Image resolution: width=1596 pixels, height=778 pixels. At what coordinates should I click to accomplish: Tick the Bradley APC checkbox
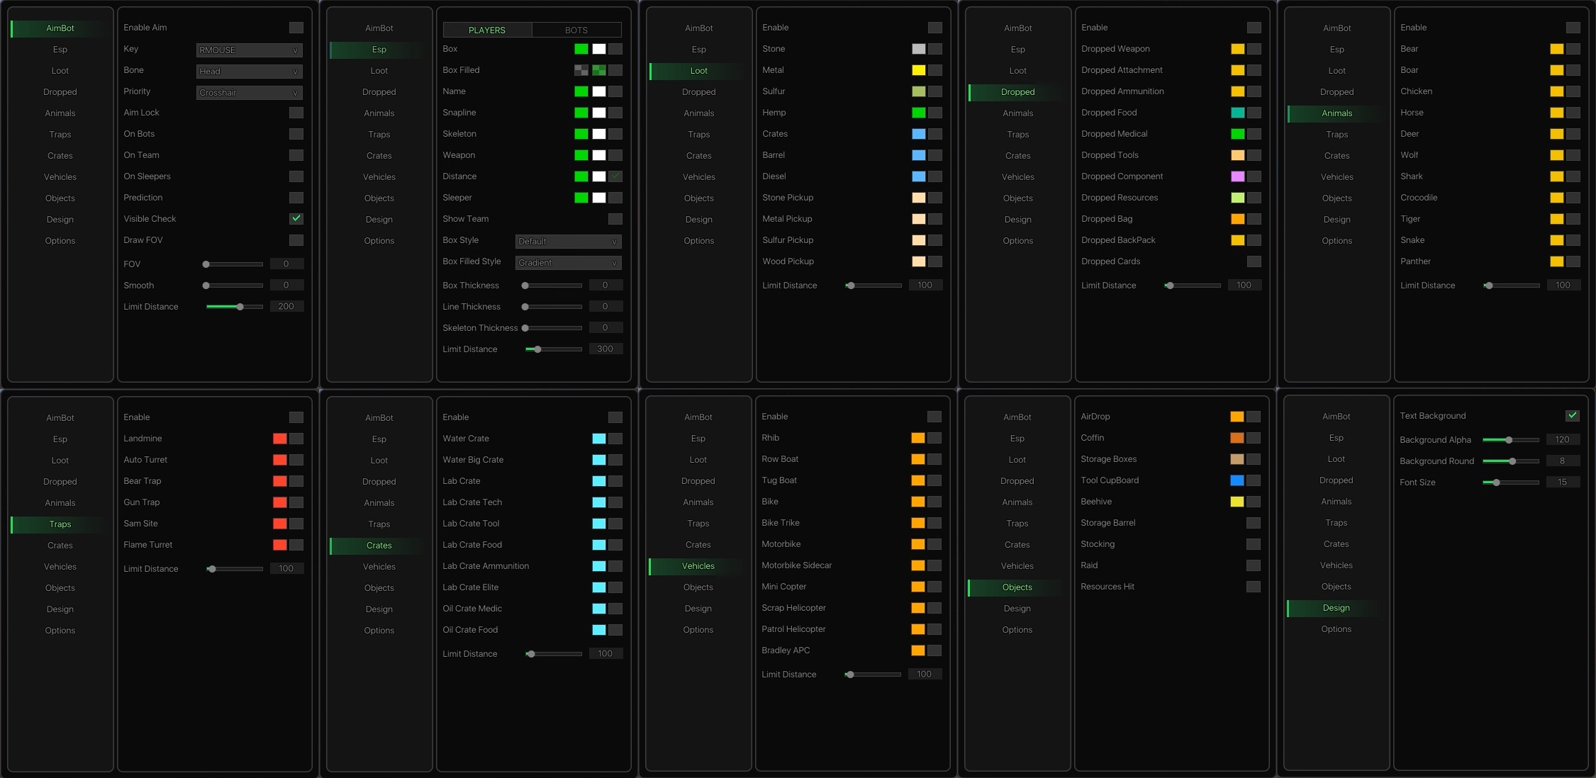[934, 650]
